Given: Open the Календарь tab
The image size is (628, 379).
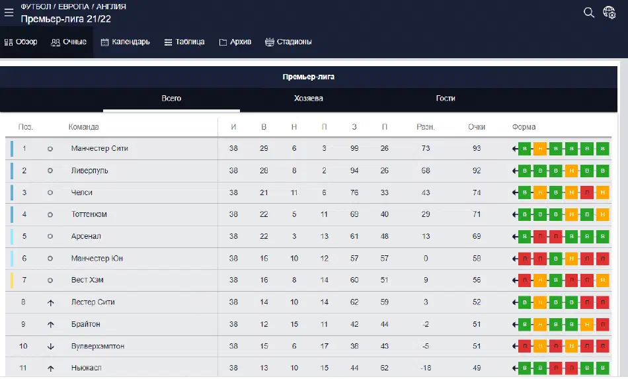Looking at the screenshot, I should tap(126, 42).
